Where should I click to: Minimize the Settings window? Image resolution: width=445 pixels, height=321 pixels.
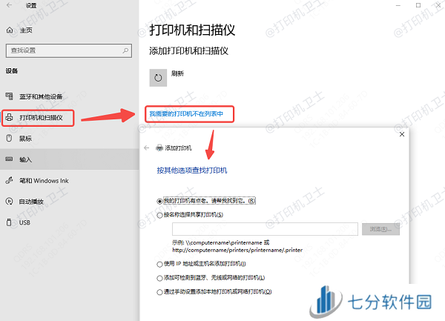(x=398, y=5)
